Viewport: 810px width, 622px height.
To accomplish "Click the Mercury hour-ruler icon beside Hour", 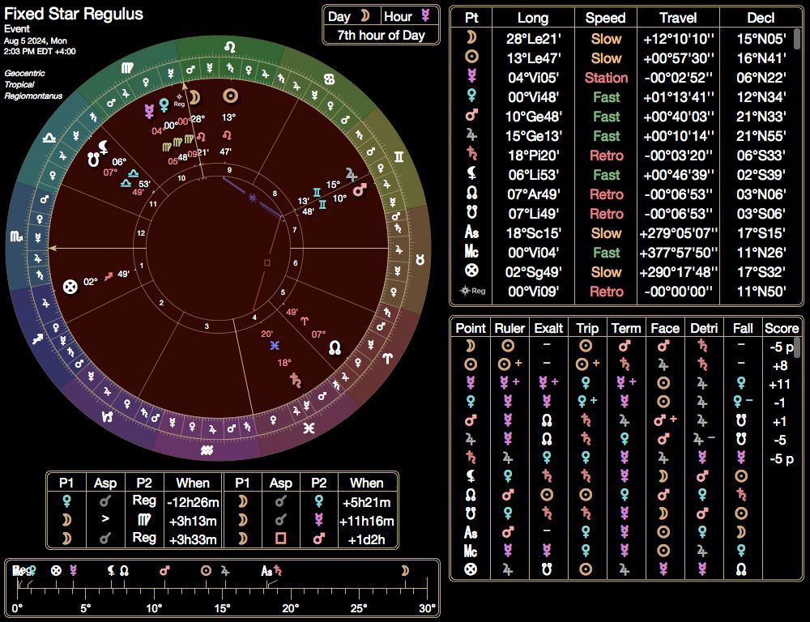I will click(425, 15).
